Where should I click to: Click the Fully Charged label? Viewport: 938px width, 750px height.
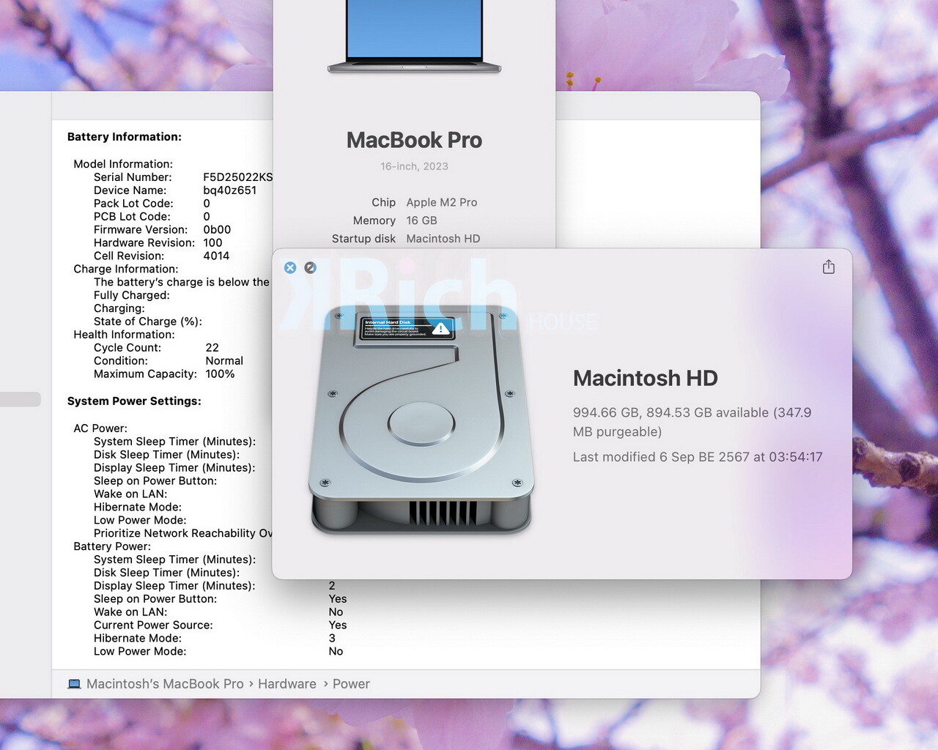[132, 295]
